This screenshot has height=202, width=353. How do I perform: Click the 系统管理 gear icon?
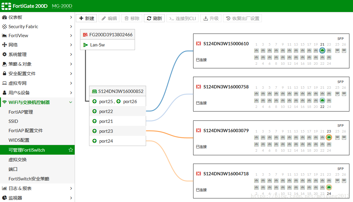(4, 54)
